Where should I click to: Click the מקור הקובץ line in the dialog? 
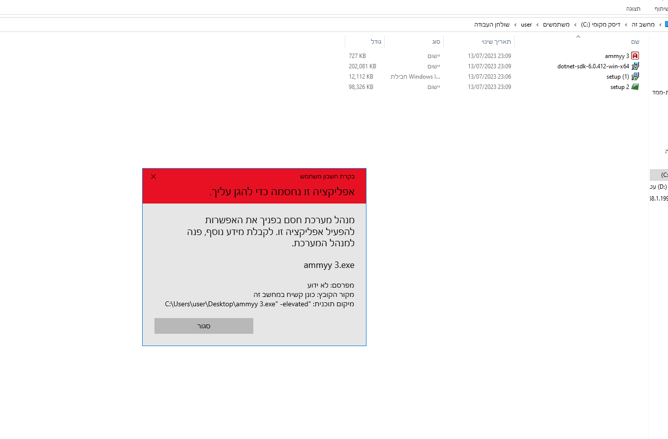pyautogui.click(x=304, y=294)
